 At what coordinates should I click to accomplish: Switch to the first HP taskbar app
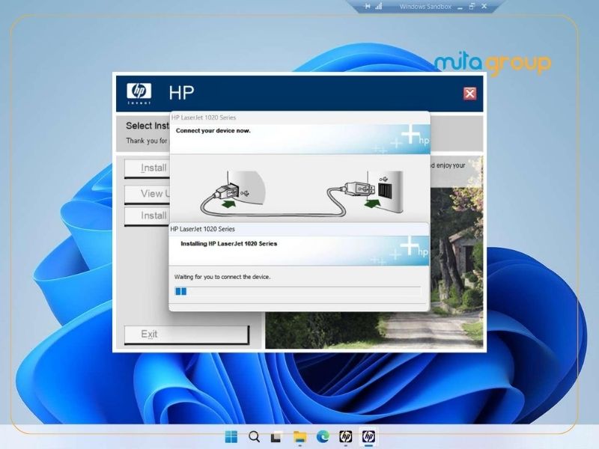pos(346,436)
